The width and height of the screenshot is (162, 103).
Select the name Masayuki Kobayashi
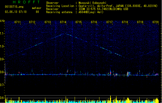pyautogui.click(x=92, y=3)
